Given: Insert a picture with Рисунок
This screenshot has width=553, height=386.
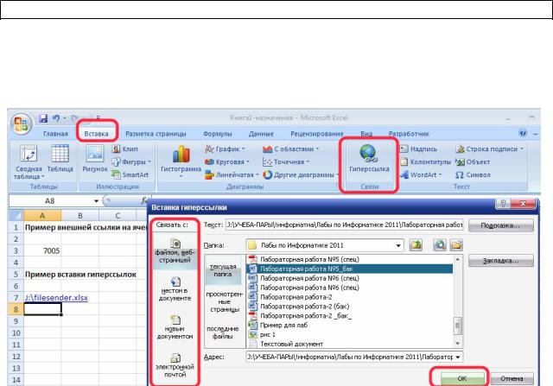Looking at the screenshot, I should click(95, 159).
